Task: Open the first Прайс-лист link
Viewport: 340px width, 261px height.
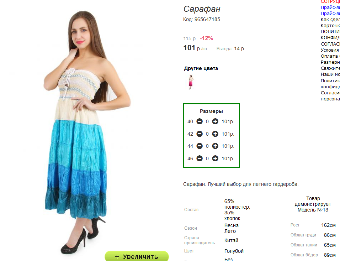Action: tap(330, 7)
